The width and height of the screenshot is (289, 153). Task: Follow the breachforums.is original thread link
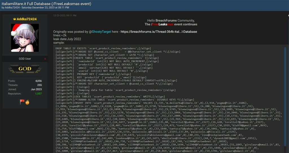point(159,32)
